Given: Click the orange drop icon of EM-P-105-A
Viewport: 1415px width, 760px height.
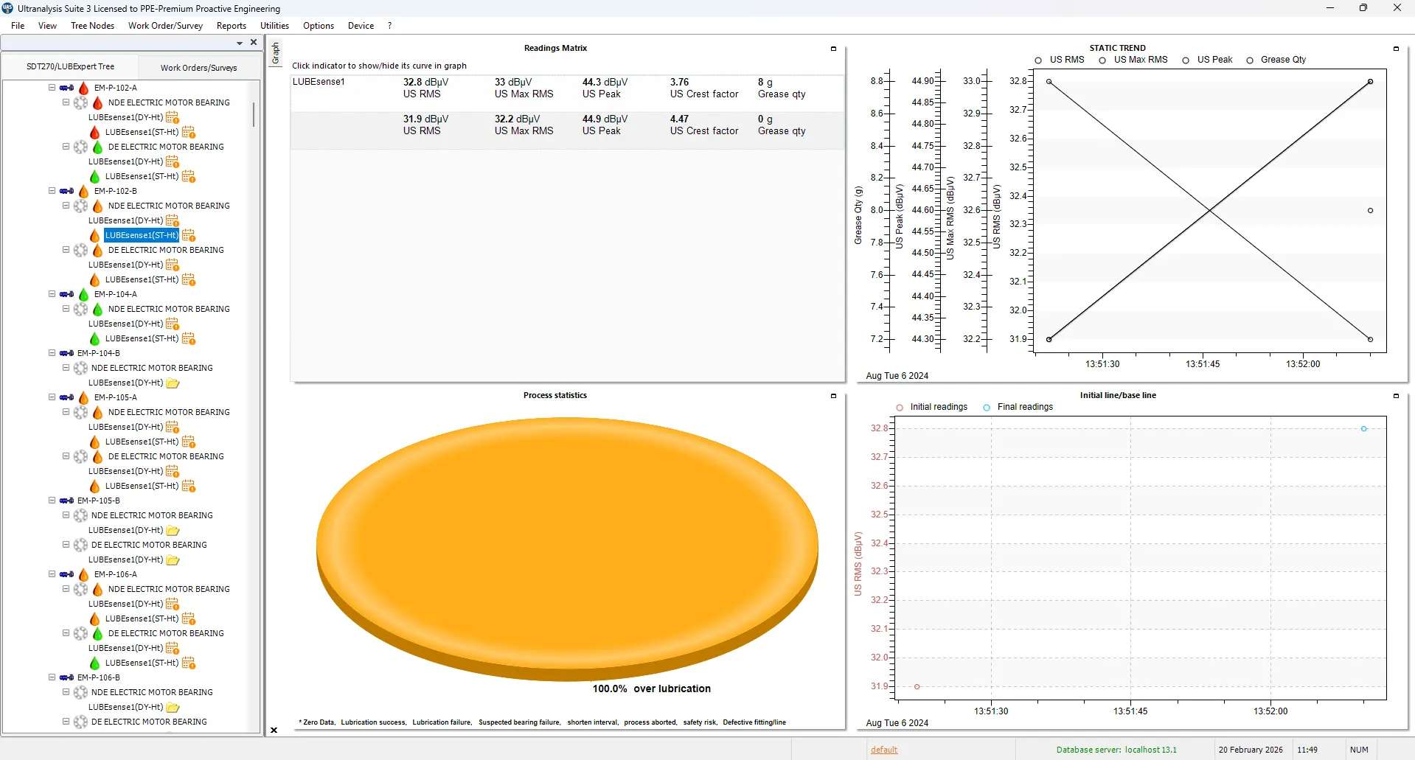Looking at the screenshot, I should pos(83,397).
